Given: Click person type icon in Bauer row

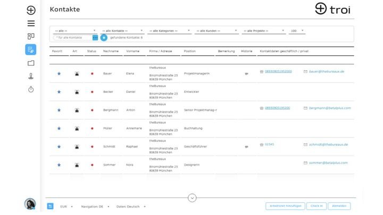Looking at the screenshot, I should pyautogui.click(x=77, y=74).
